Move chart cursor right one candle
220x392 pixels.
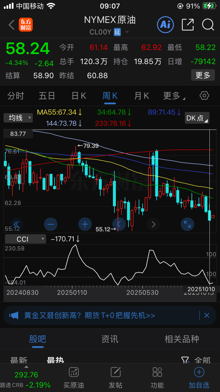[x=153, y=225]
